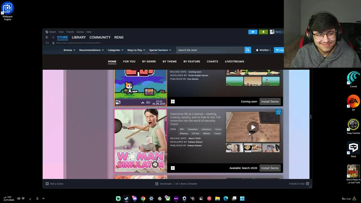Click the magnifier search button in the store

(248, 50)
